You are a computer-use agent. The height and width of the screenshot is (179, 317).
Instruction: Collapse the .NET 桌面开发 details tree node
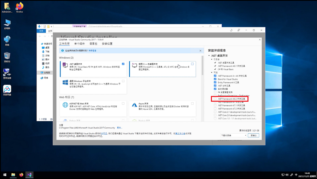tap(209, 56)
